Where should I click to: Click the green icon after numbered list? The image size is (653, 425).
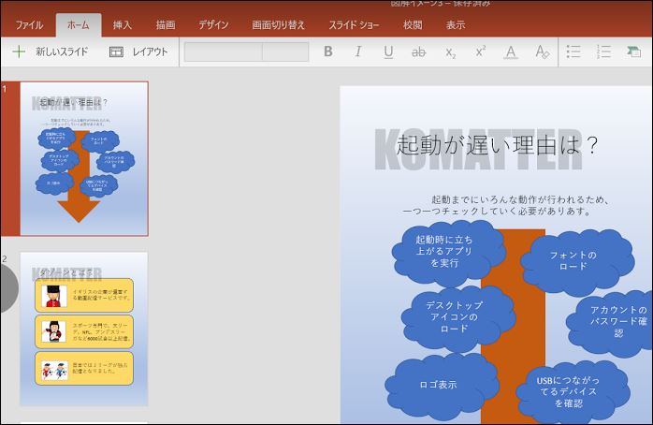pyautogui.click(x=634, y=51)
